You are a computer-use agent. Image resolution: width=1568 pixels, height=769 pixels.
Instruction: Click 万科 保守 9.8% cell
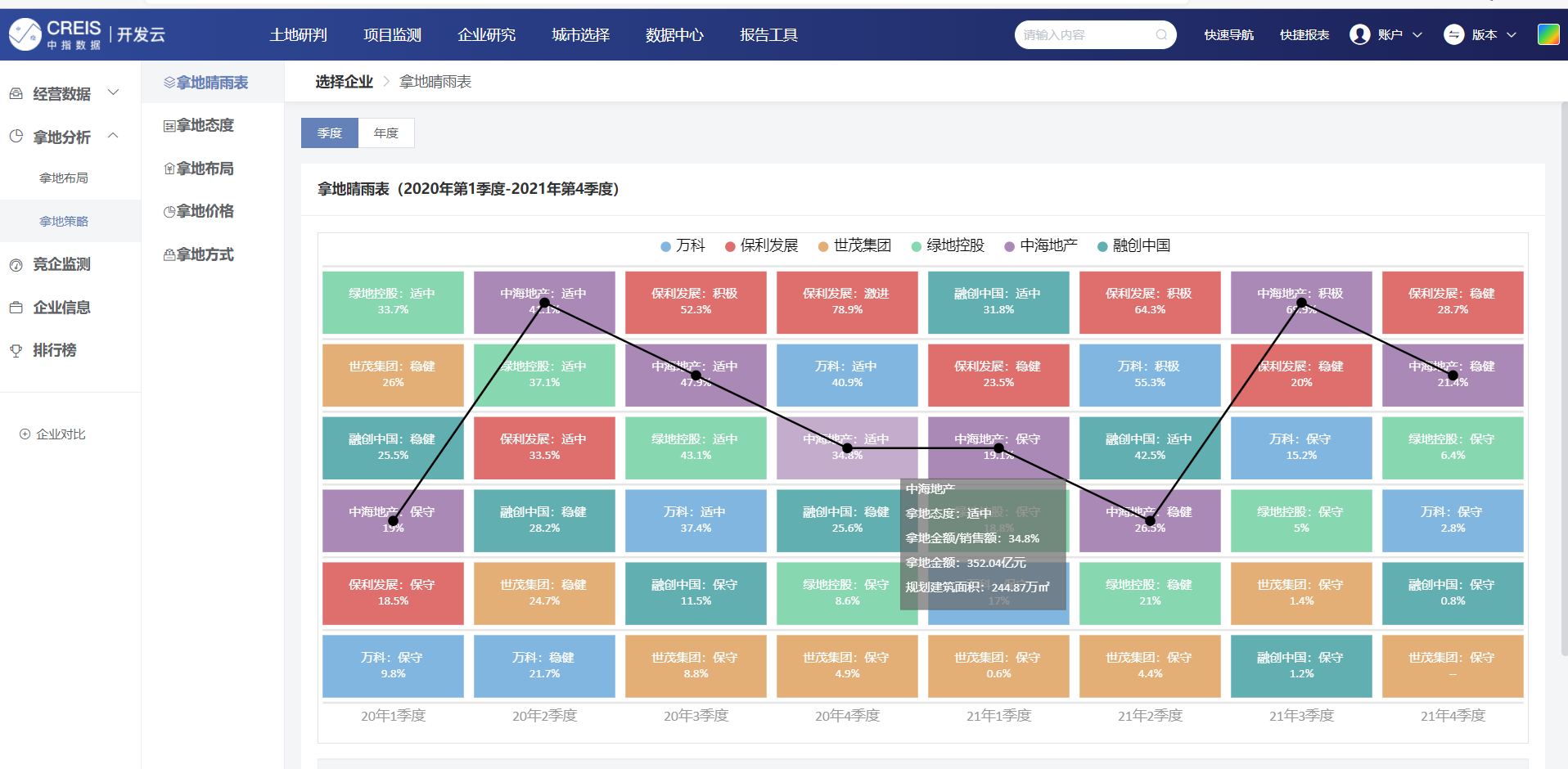pos(393,666)
